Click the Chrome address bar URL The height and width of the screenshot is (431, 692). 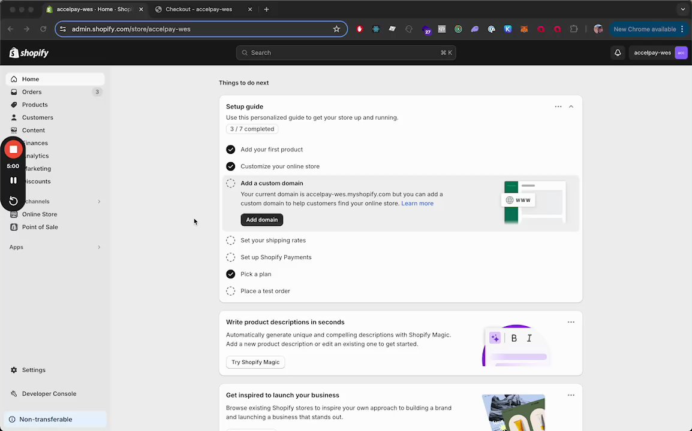[131, 29]
